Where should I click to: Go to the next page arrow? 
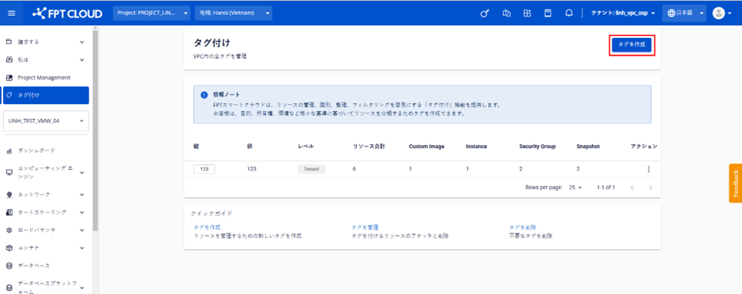(650, 188)
